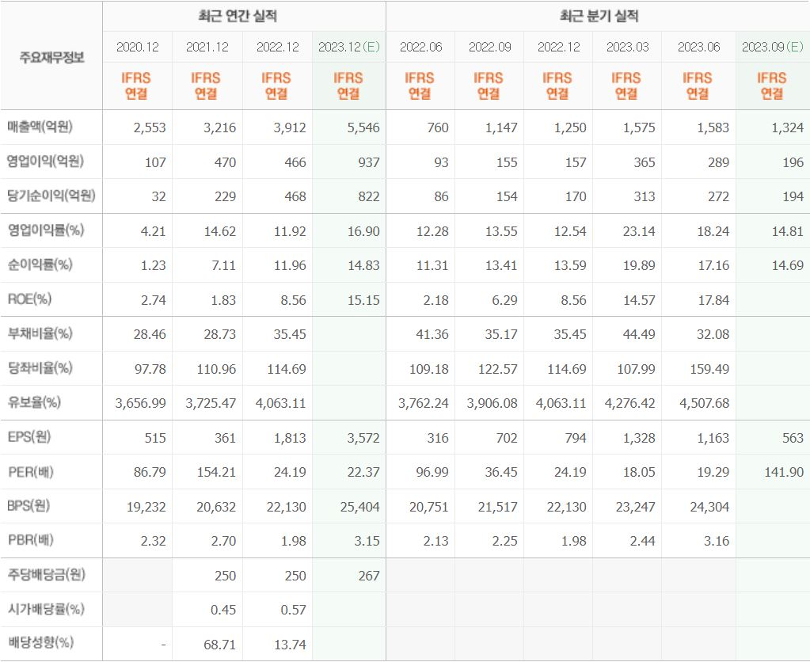Click the 2022.06 quarterly column header
Screen dimensions: 810x662
pos(421,47)
